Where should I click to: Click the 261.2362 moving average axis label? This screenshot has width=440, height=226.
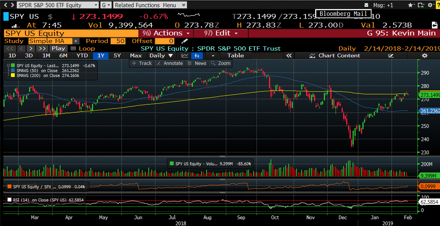429,111
